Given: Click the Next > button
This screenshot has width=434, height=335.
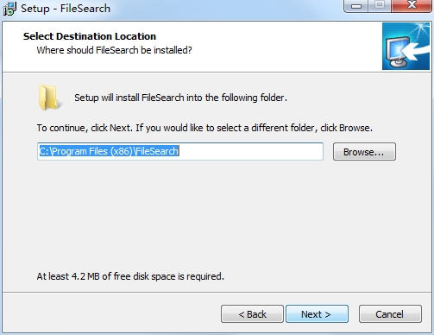Looking at the screenshot, I should coord(317,314).
